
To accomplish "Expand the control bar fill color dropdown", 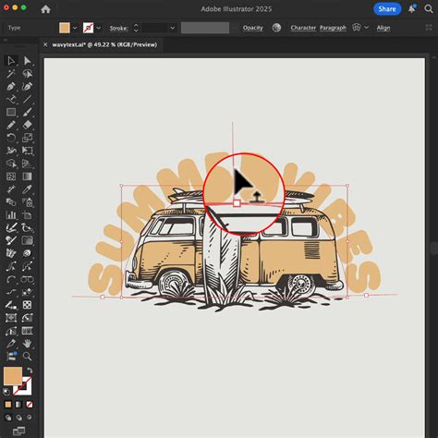I will (75, 28).
